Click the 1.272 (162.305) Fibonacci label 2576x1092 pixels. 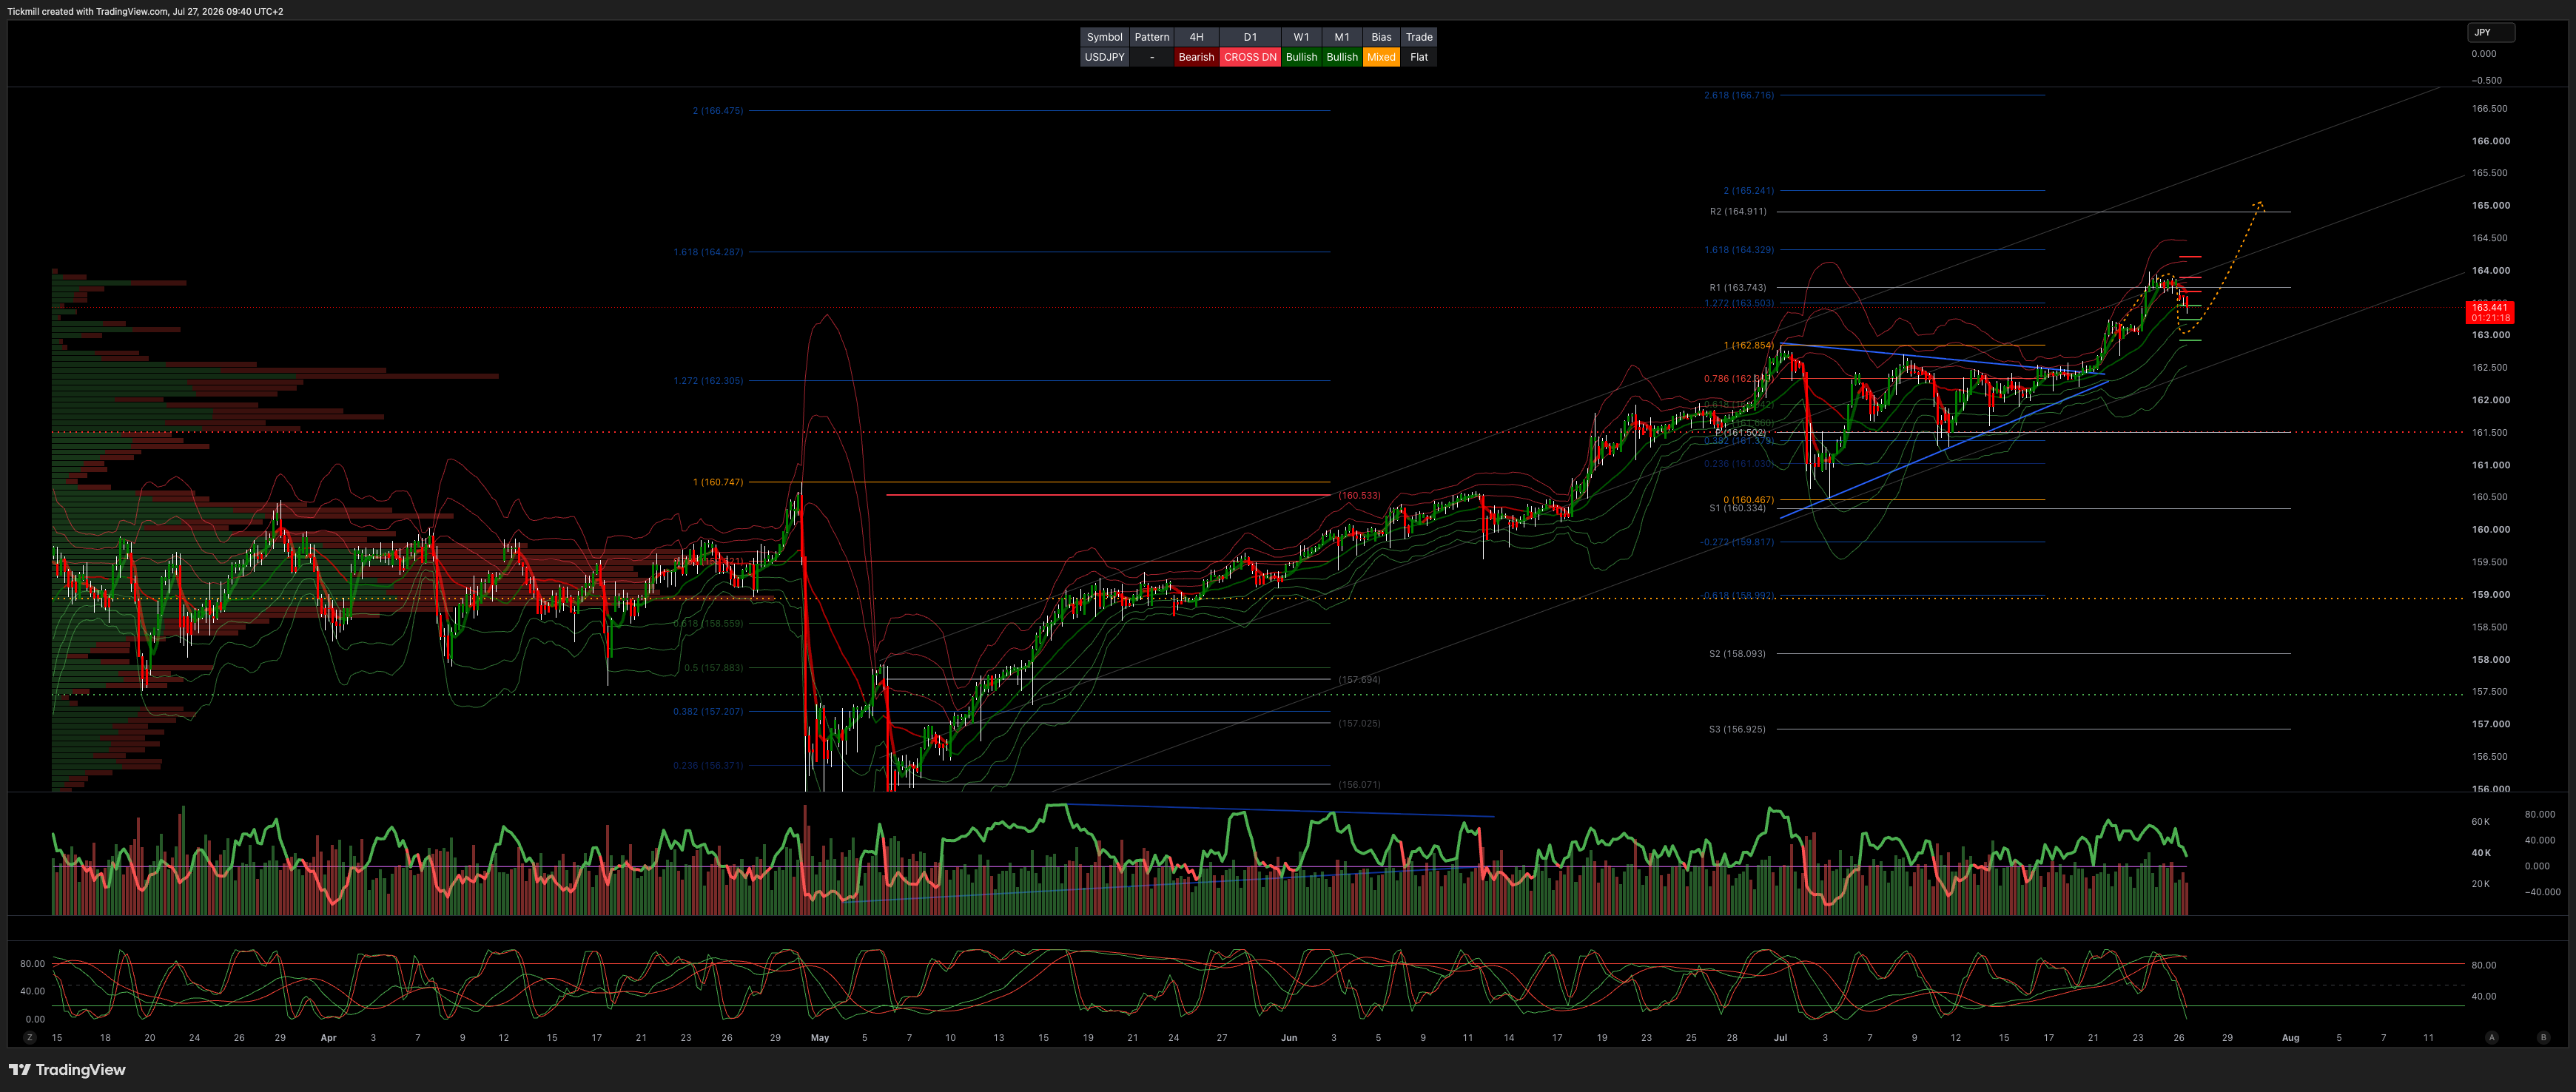click(708, 380)
